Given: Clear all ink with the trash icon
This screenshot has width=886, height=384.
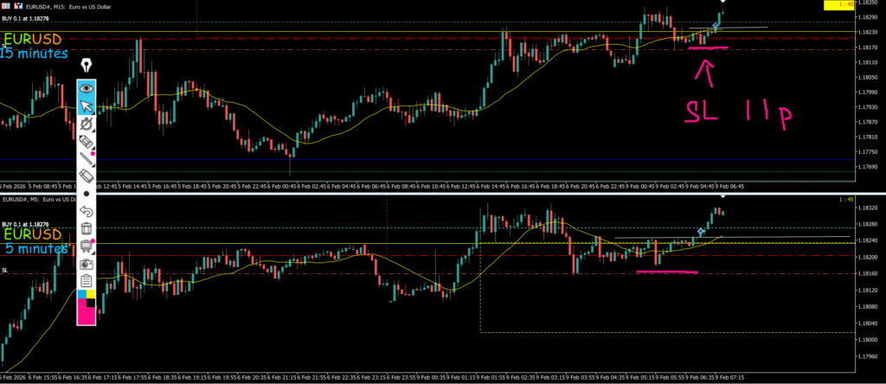Looking at the screenshot, I should 87,228.
